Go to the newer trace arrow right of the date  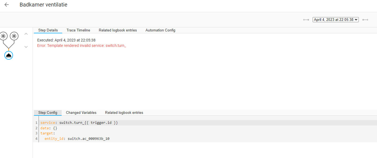(x=365, y=20)
